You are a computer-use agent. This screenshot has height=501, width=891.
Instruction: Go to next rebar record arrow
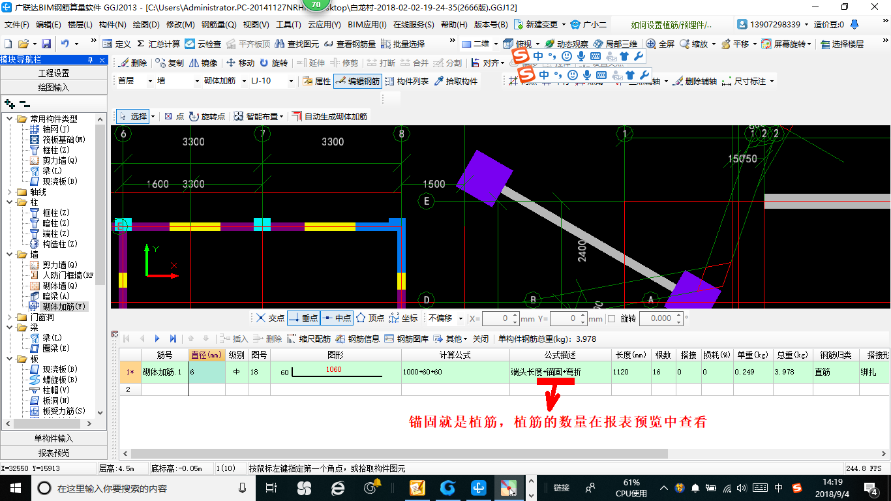(x=157, y=339)
